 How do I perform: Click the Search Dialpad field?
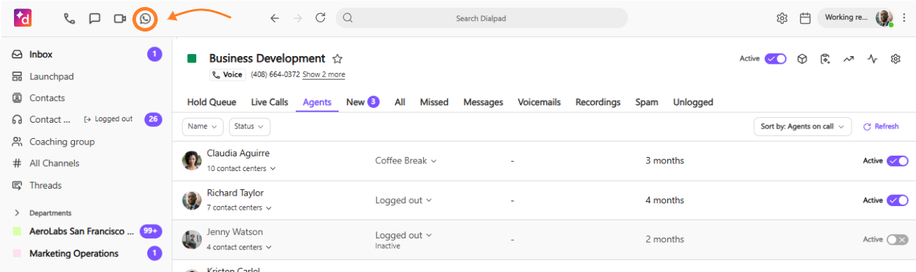point(481,18)
